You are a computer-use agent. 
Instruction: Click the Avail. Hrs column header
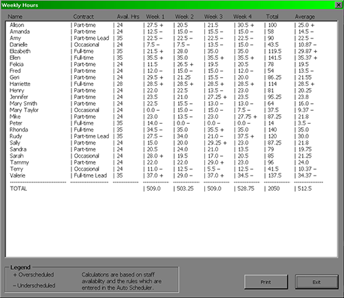point(128,17)
